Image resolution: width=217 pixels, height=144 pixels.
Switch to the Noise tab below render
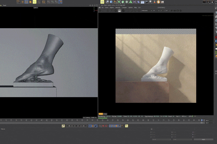click(105, 114)
